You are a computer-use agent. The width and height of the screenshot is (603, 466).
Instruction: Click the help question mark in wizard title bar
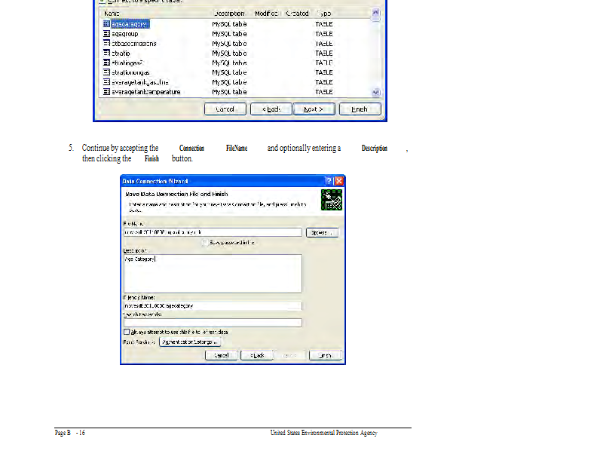click(x=329, y=181)
